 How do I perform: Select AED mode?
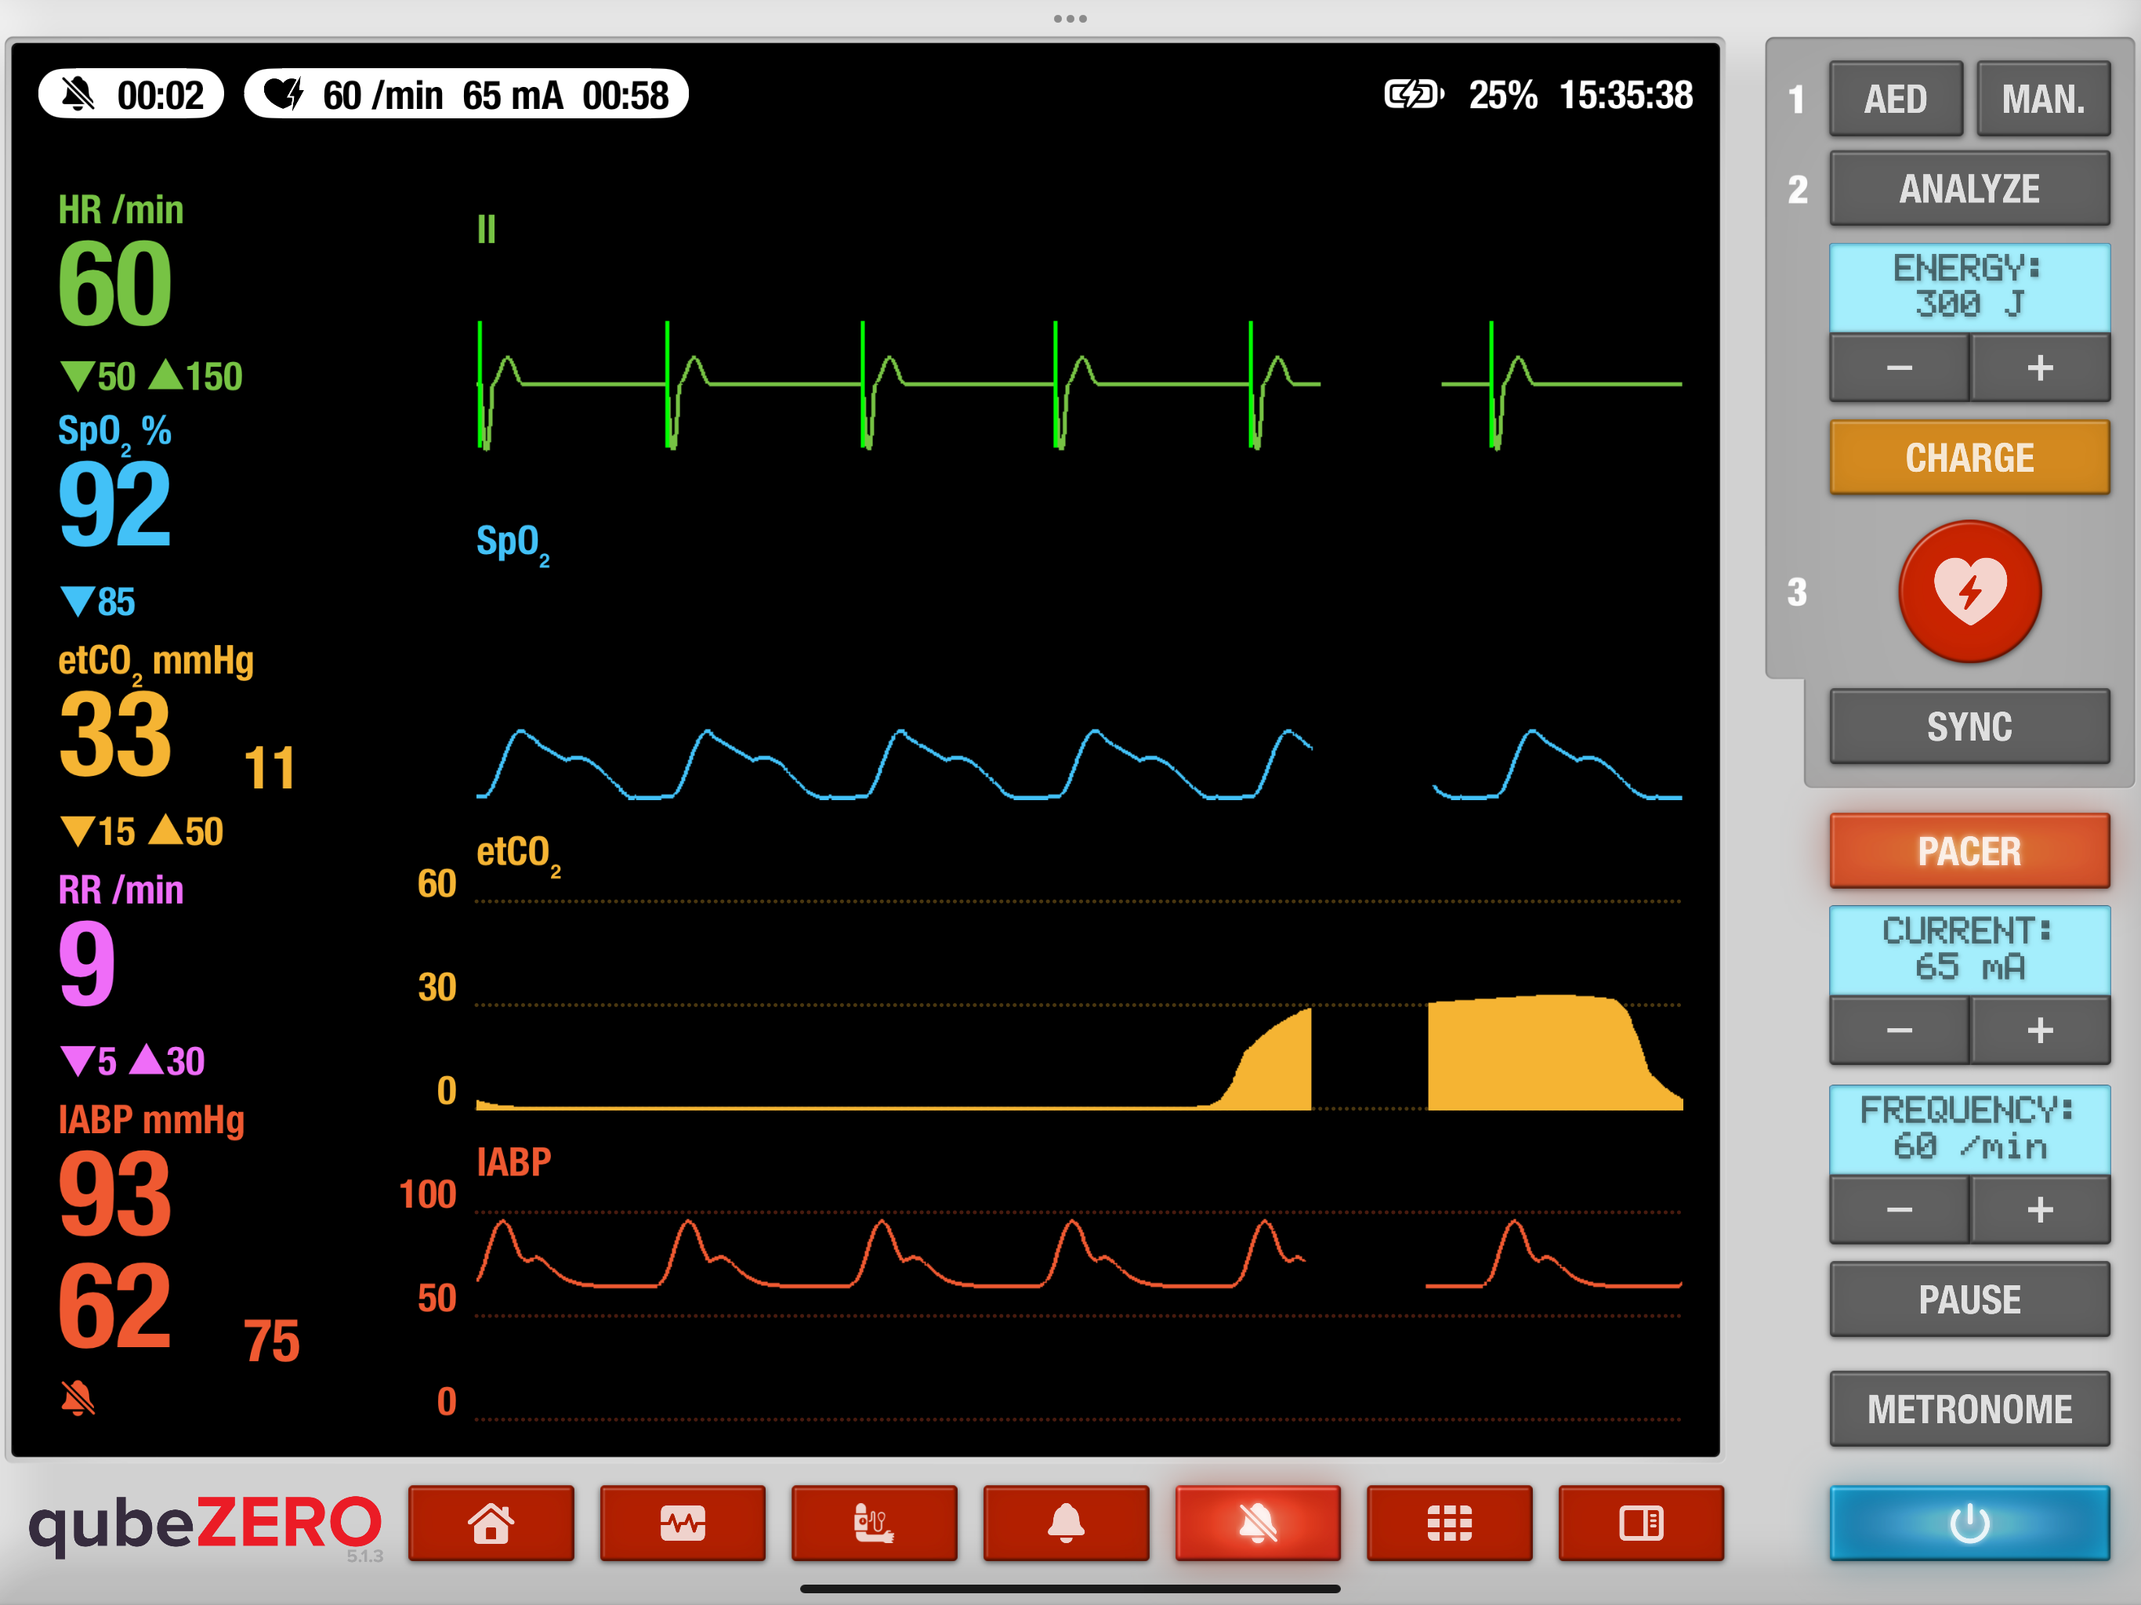click(x=1895, y=99)
